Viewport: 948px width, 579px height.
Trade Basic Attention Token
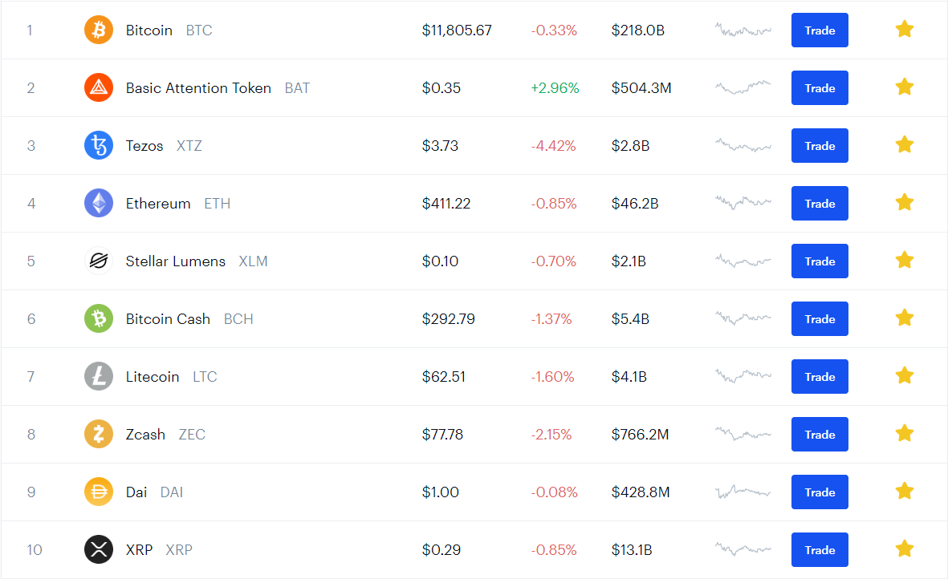(x=820, y=87)
